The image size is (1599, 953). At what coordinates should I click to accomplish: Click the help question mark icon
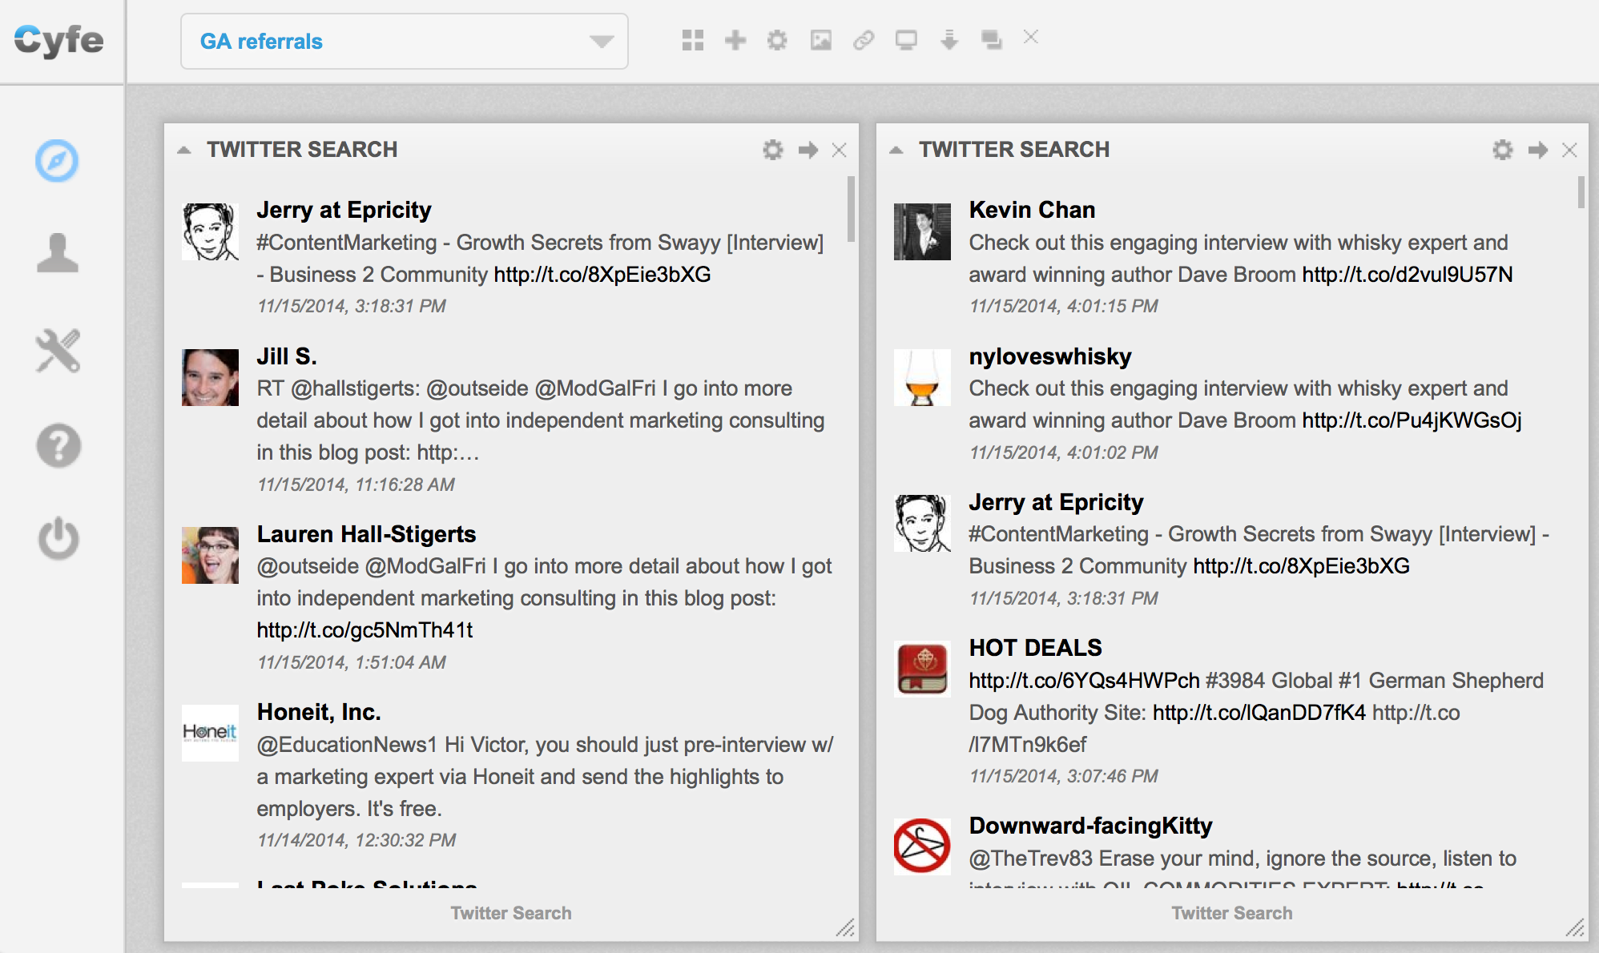point(58,445)
